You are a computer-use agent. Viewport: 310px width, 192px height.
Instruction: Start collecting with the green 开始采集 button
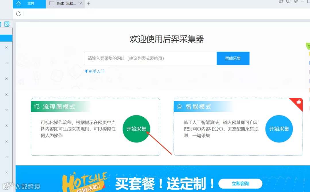pyautogui.click(x=136, y=129)
